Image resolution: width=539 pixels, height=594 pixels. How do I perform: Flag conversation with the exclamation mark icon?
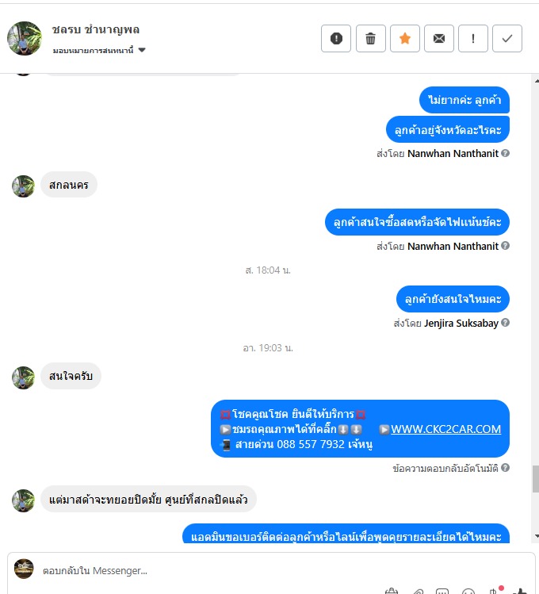[x=472, y=38]
